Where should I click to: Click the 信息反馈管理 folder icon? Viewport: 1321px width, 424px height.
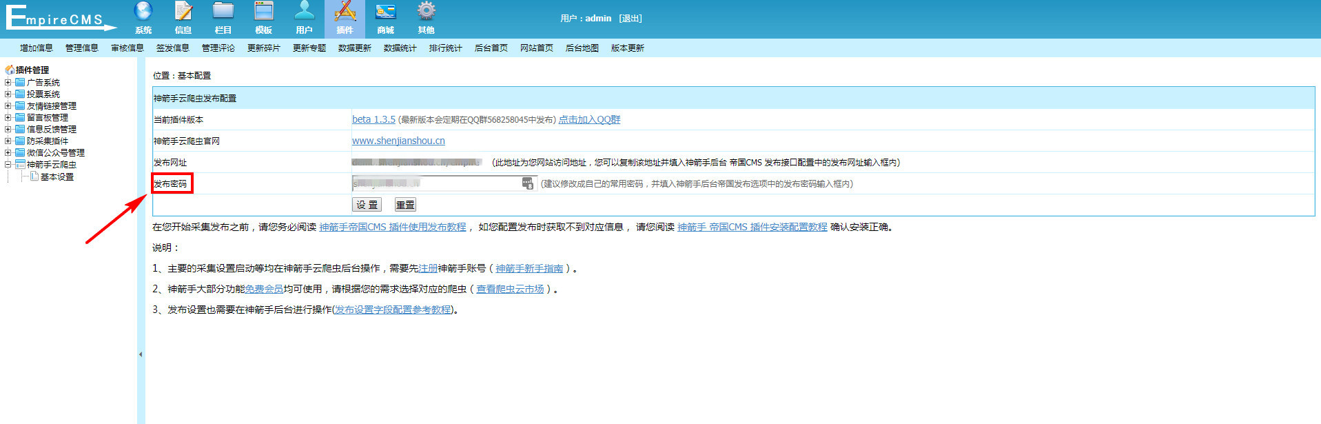click(20, 129)
